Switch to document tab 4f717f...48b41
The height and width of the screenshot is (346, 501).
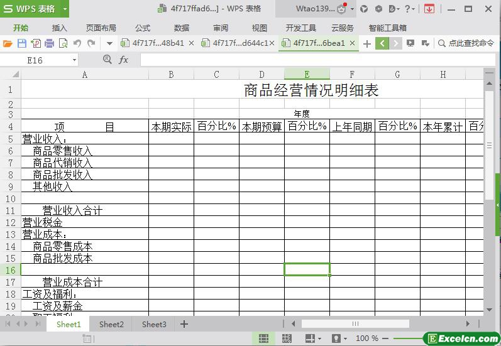(x=158, y=43)
